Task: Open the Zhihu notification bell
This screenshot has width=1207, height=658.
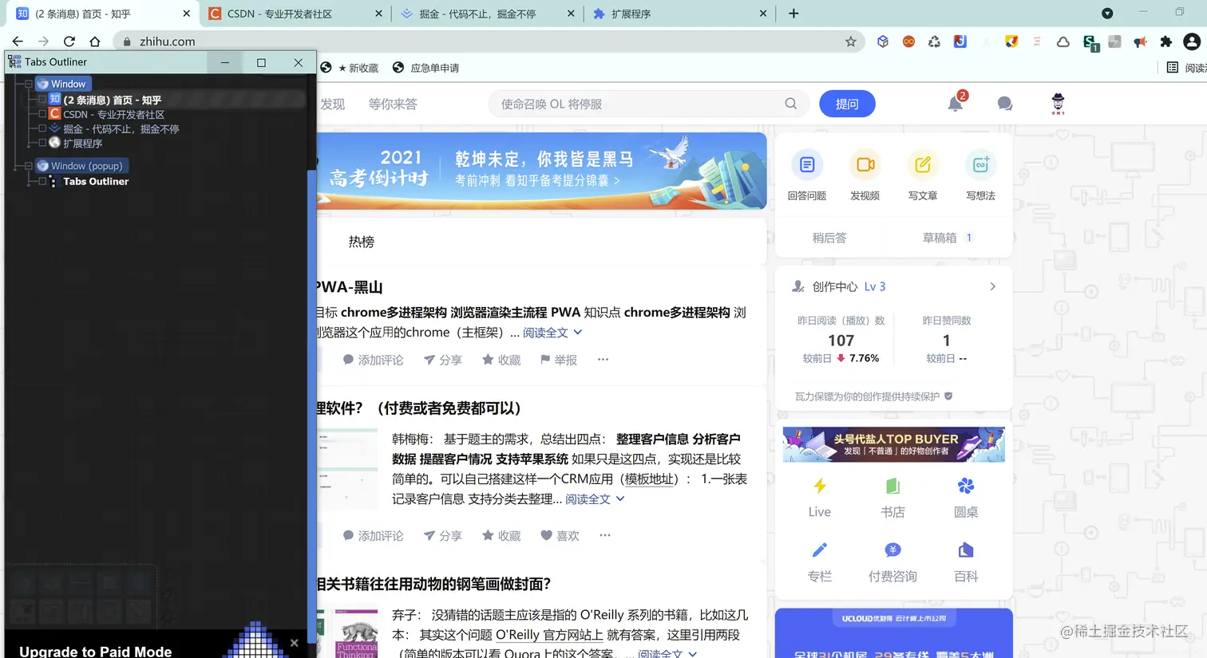Action: coord(956,103)
